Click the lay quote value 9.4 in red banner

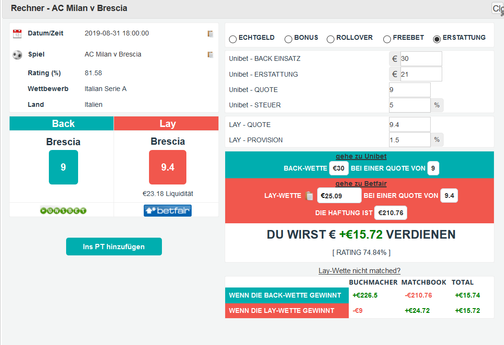tap(449, 195)
